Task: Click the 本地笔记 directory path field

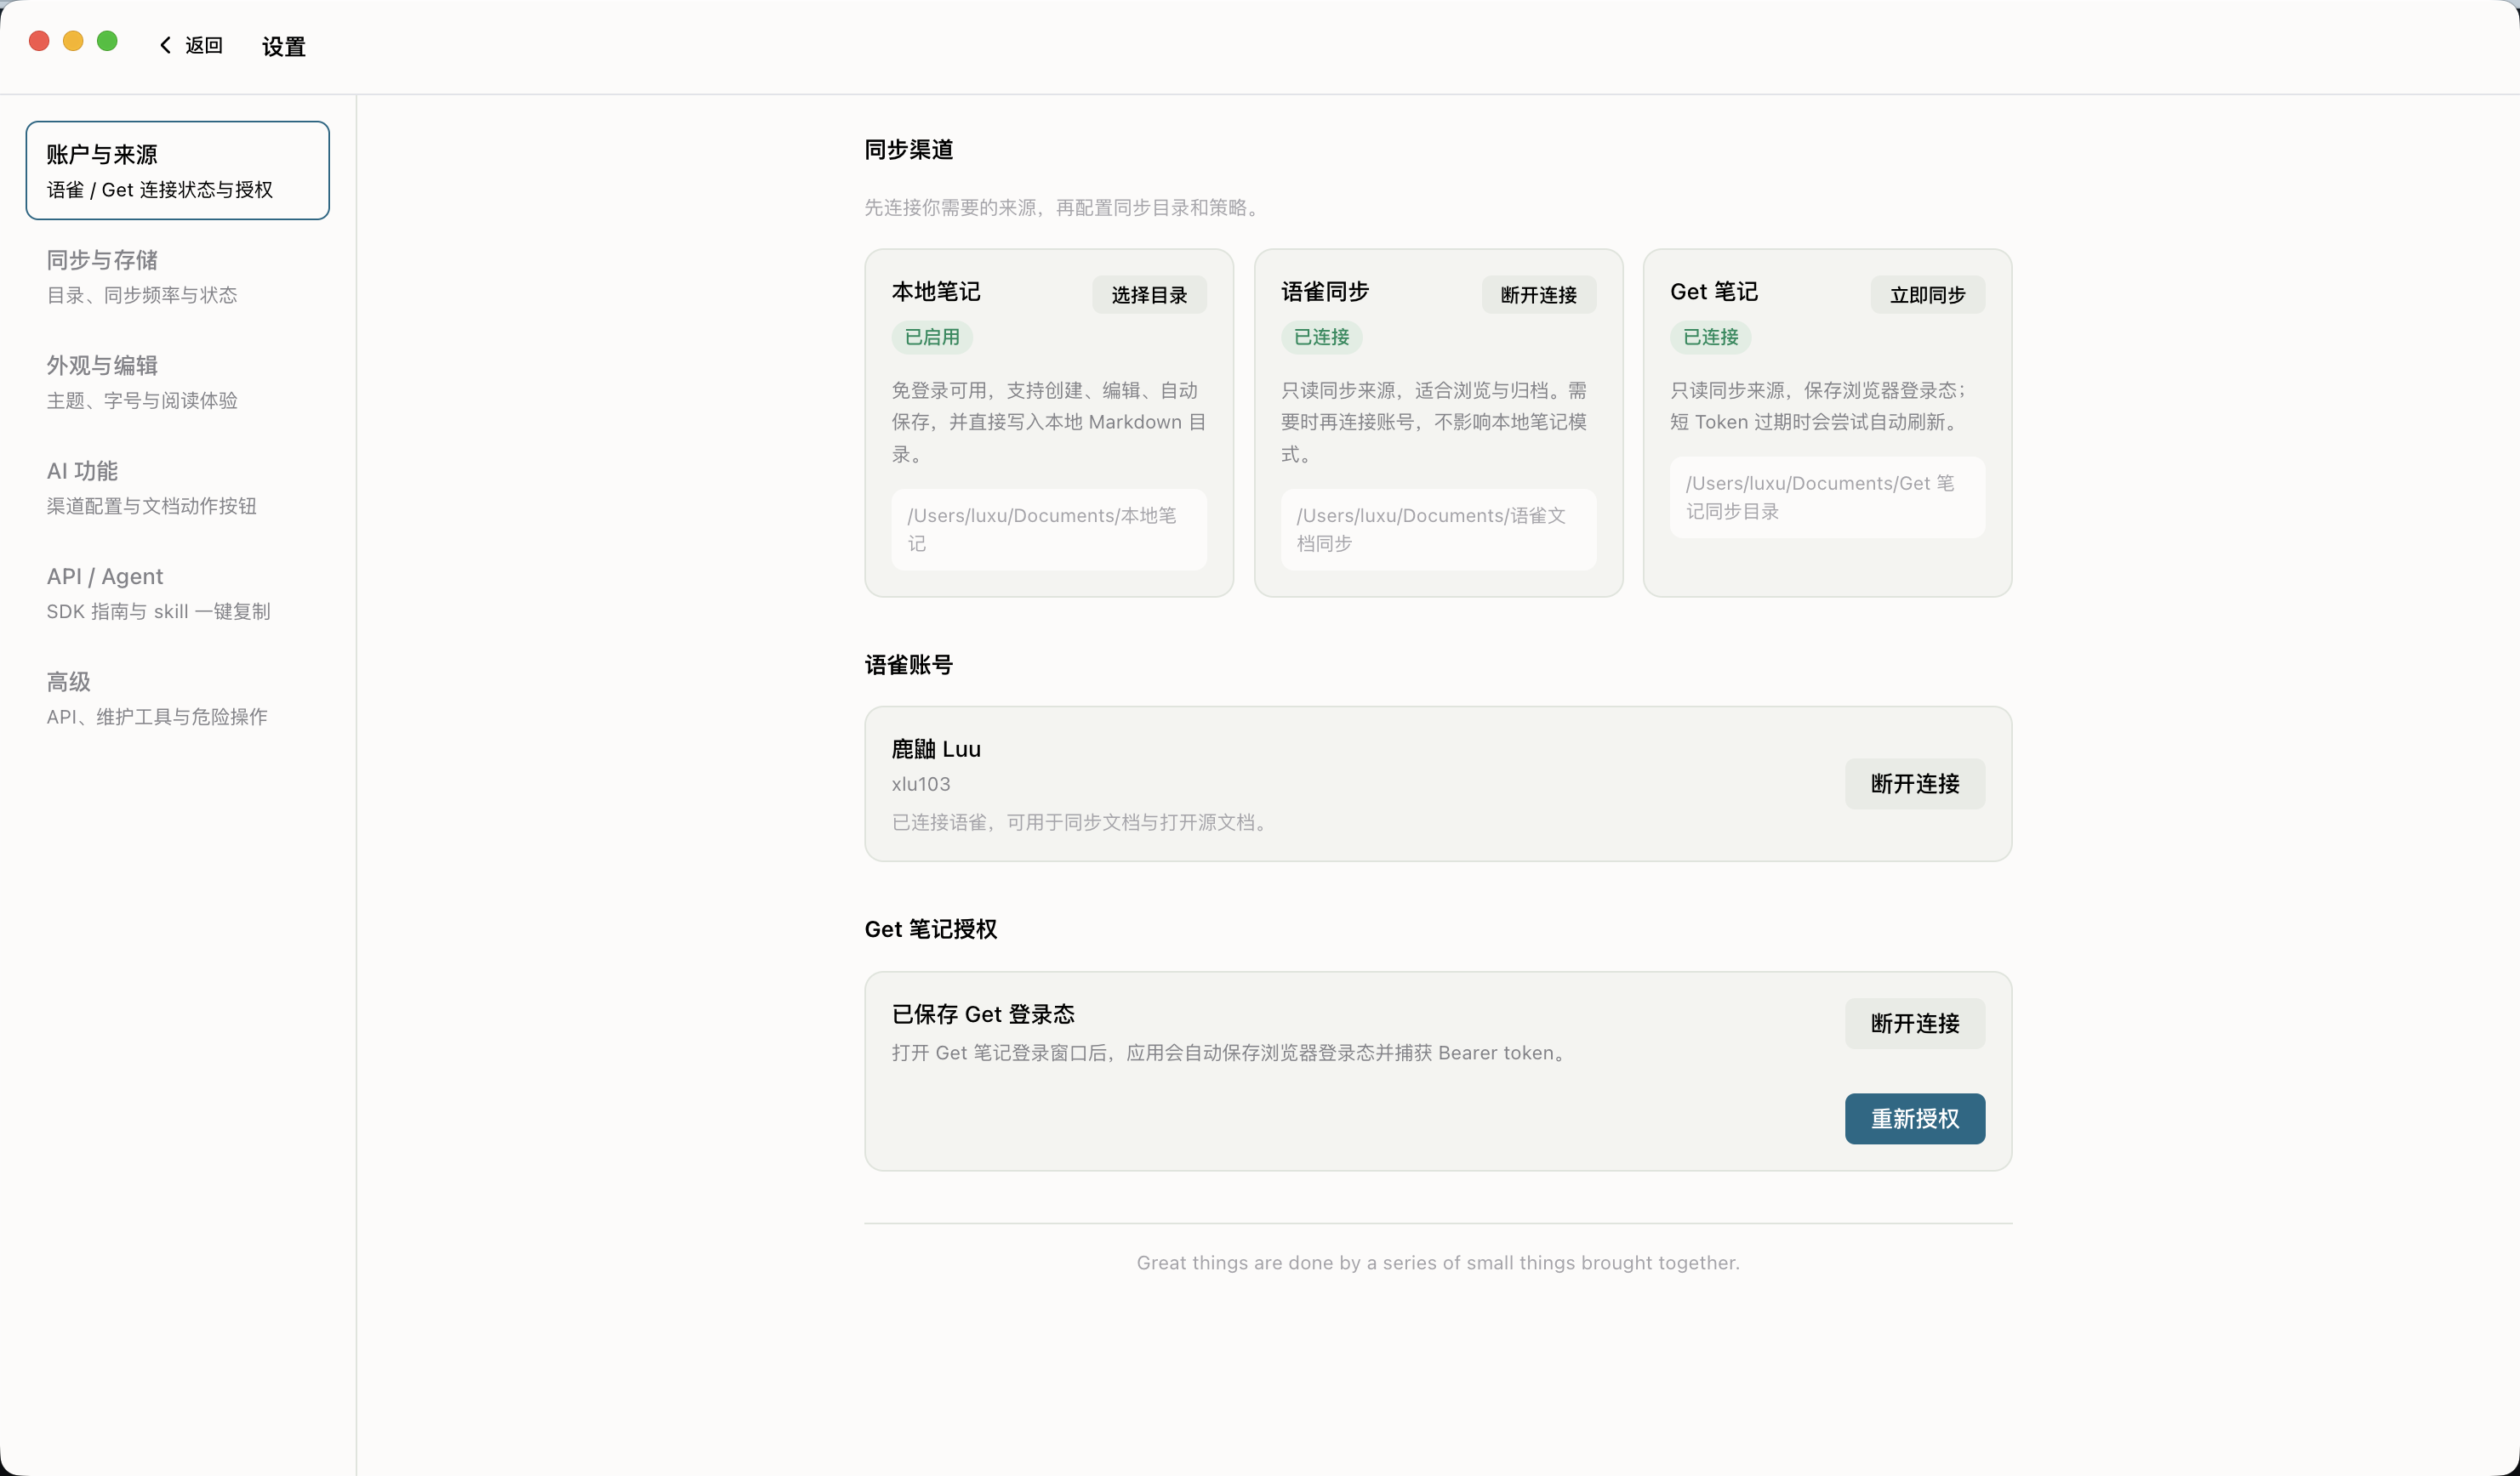Action: [1049, 530]
